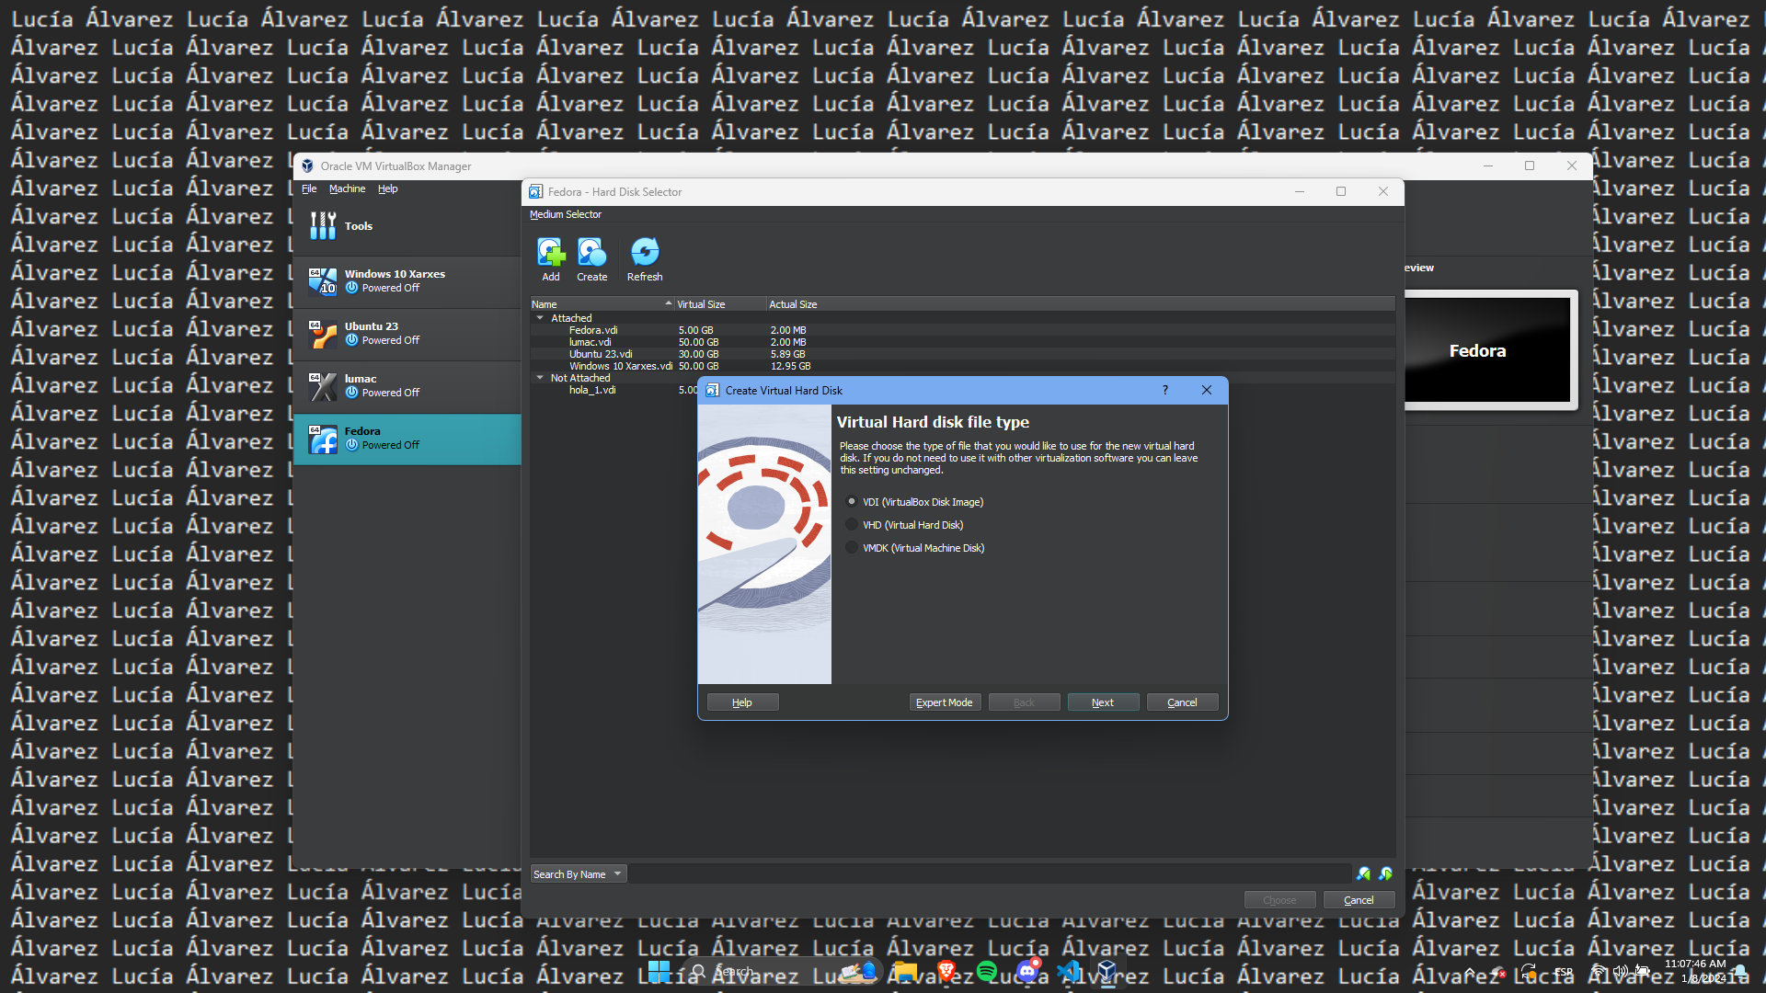Open the Medium Selector menu
Image resolution: width=1766 pixels, height=993 pixels.
pos(566,215)
